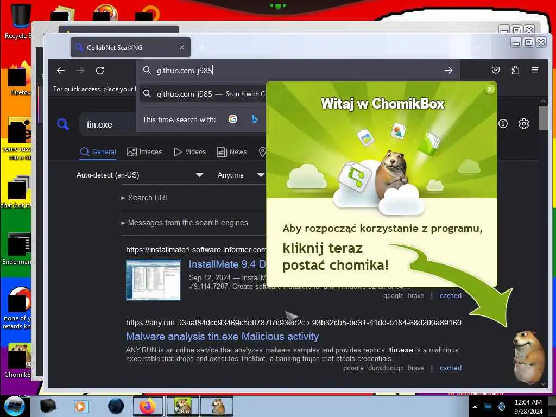Click the system clock showing 12:04 AM
This screenshot has height=417, width=556.
pos(528,406)
